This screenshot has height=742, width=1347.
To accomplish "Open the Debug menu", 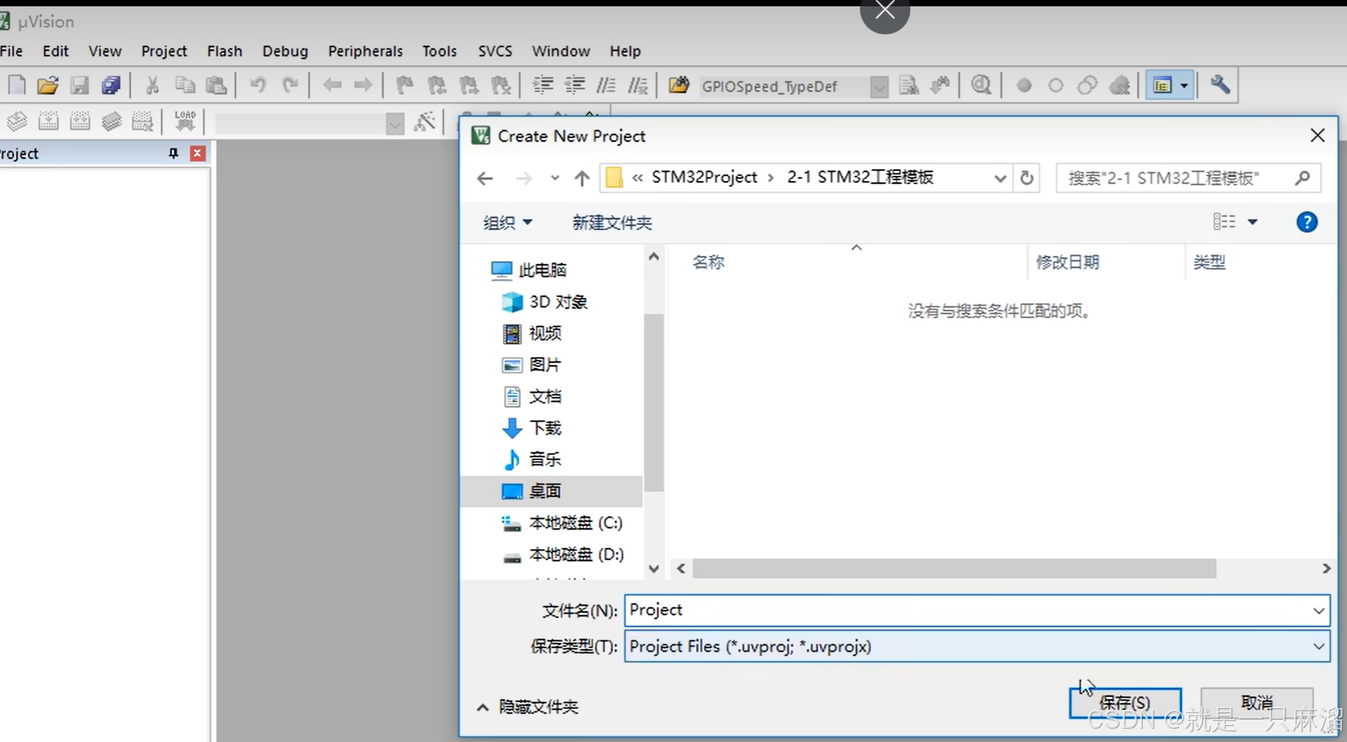I will pyautogui.click(x=285, y=51).
